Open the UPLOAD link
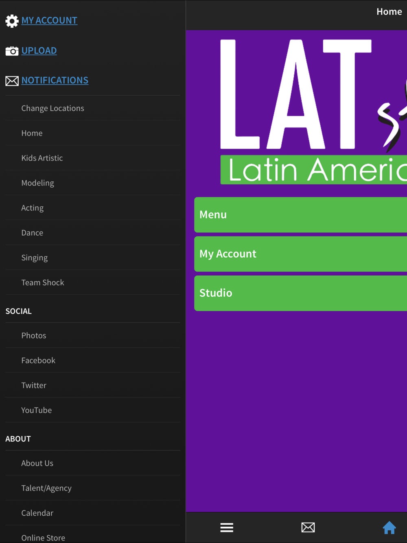The width and height of the screenshot is (407, 543). tap(39, 50)
